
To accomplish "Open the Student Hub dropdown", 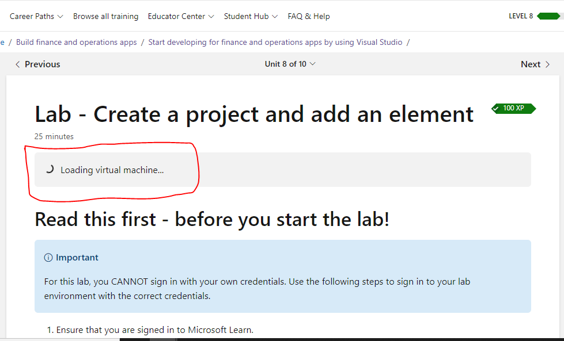I will click(x=247, y=16).
